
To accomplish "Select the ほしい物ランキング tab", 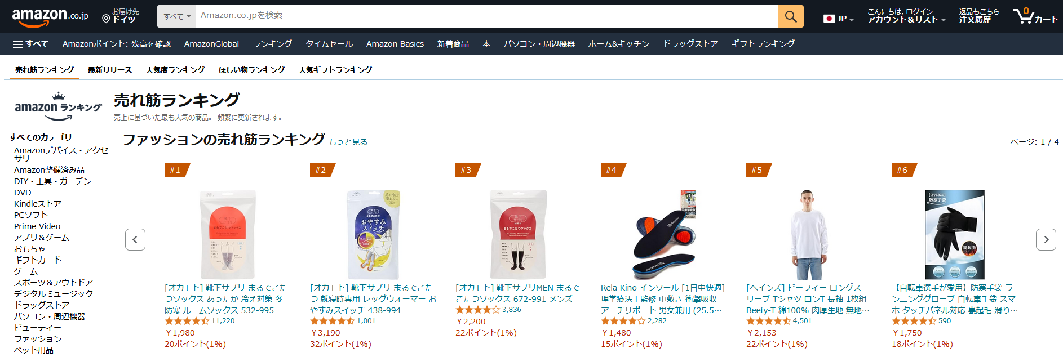I will [x=252, y=70].
